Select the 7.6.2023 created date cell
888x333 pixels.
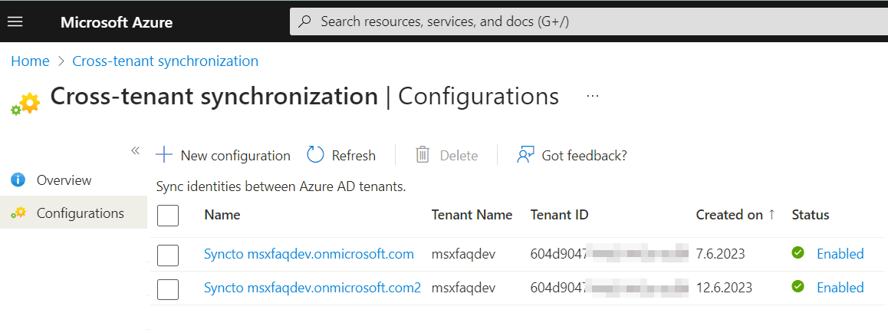[720, 254]
